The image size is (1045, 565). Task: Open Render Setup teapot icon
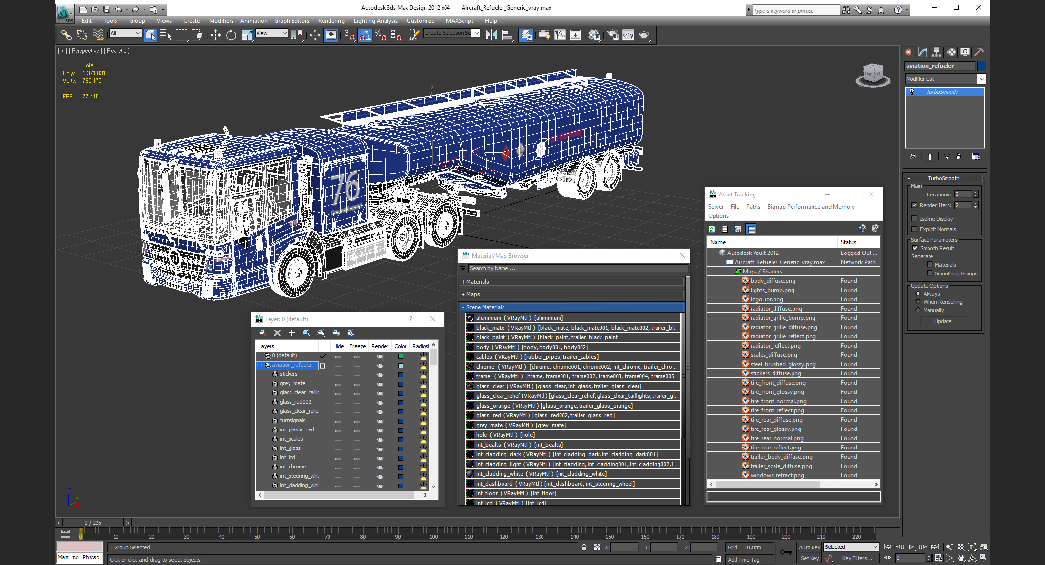coord(613,35)
